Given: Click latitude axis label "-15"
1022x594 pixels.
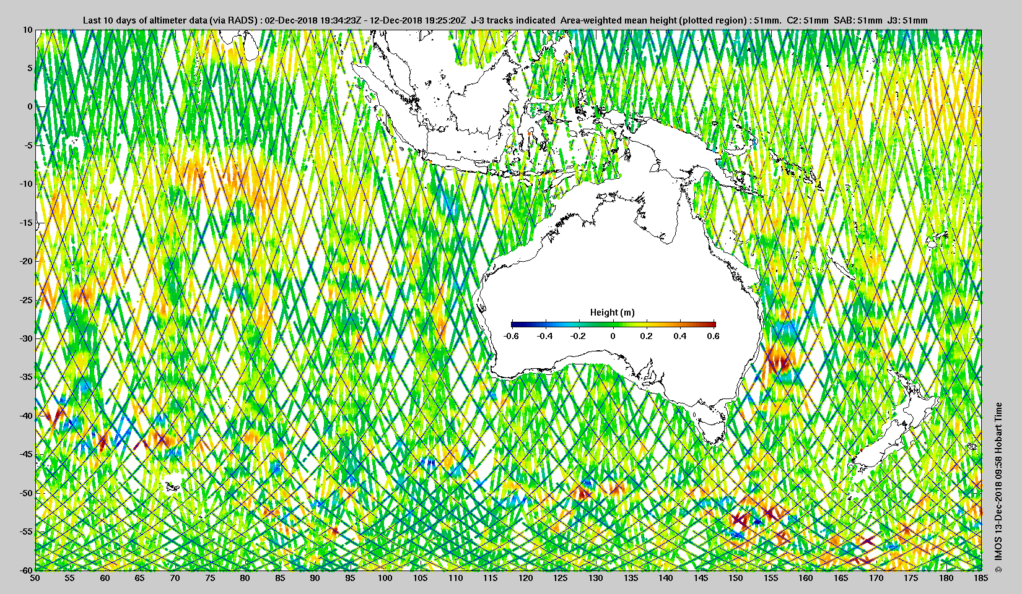Looking at the screenshot, I should pos(26,223).
